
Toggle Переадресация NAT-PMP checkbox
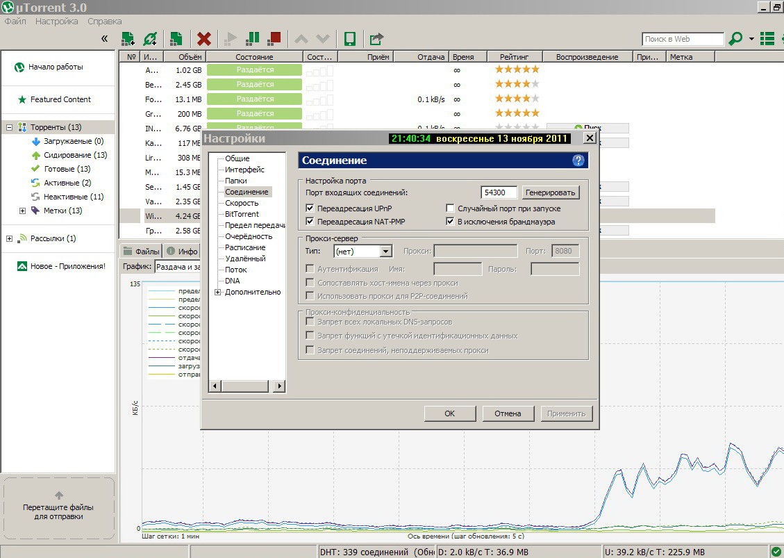click(x=310, y=221)
